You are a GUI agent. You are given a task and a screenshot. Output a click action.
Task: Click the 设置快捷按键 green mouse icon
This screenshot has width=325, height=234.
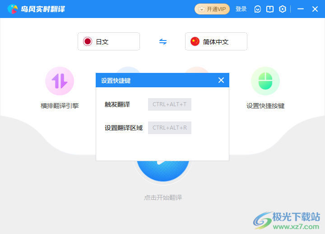[x=265, y=81]
